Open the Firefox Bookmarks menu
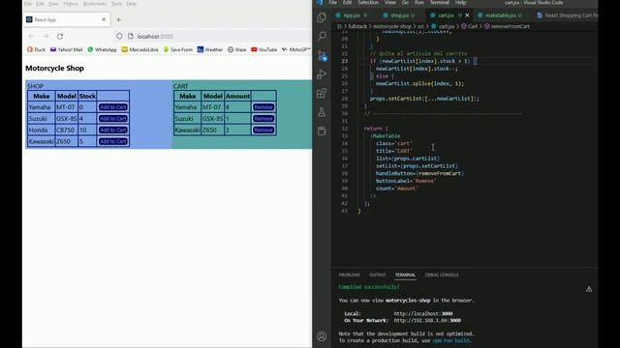Image resolution: width=620 pixels, height=348 pixels. click(x=95, y=4)
